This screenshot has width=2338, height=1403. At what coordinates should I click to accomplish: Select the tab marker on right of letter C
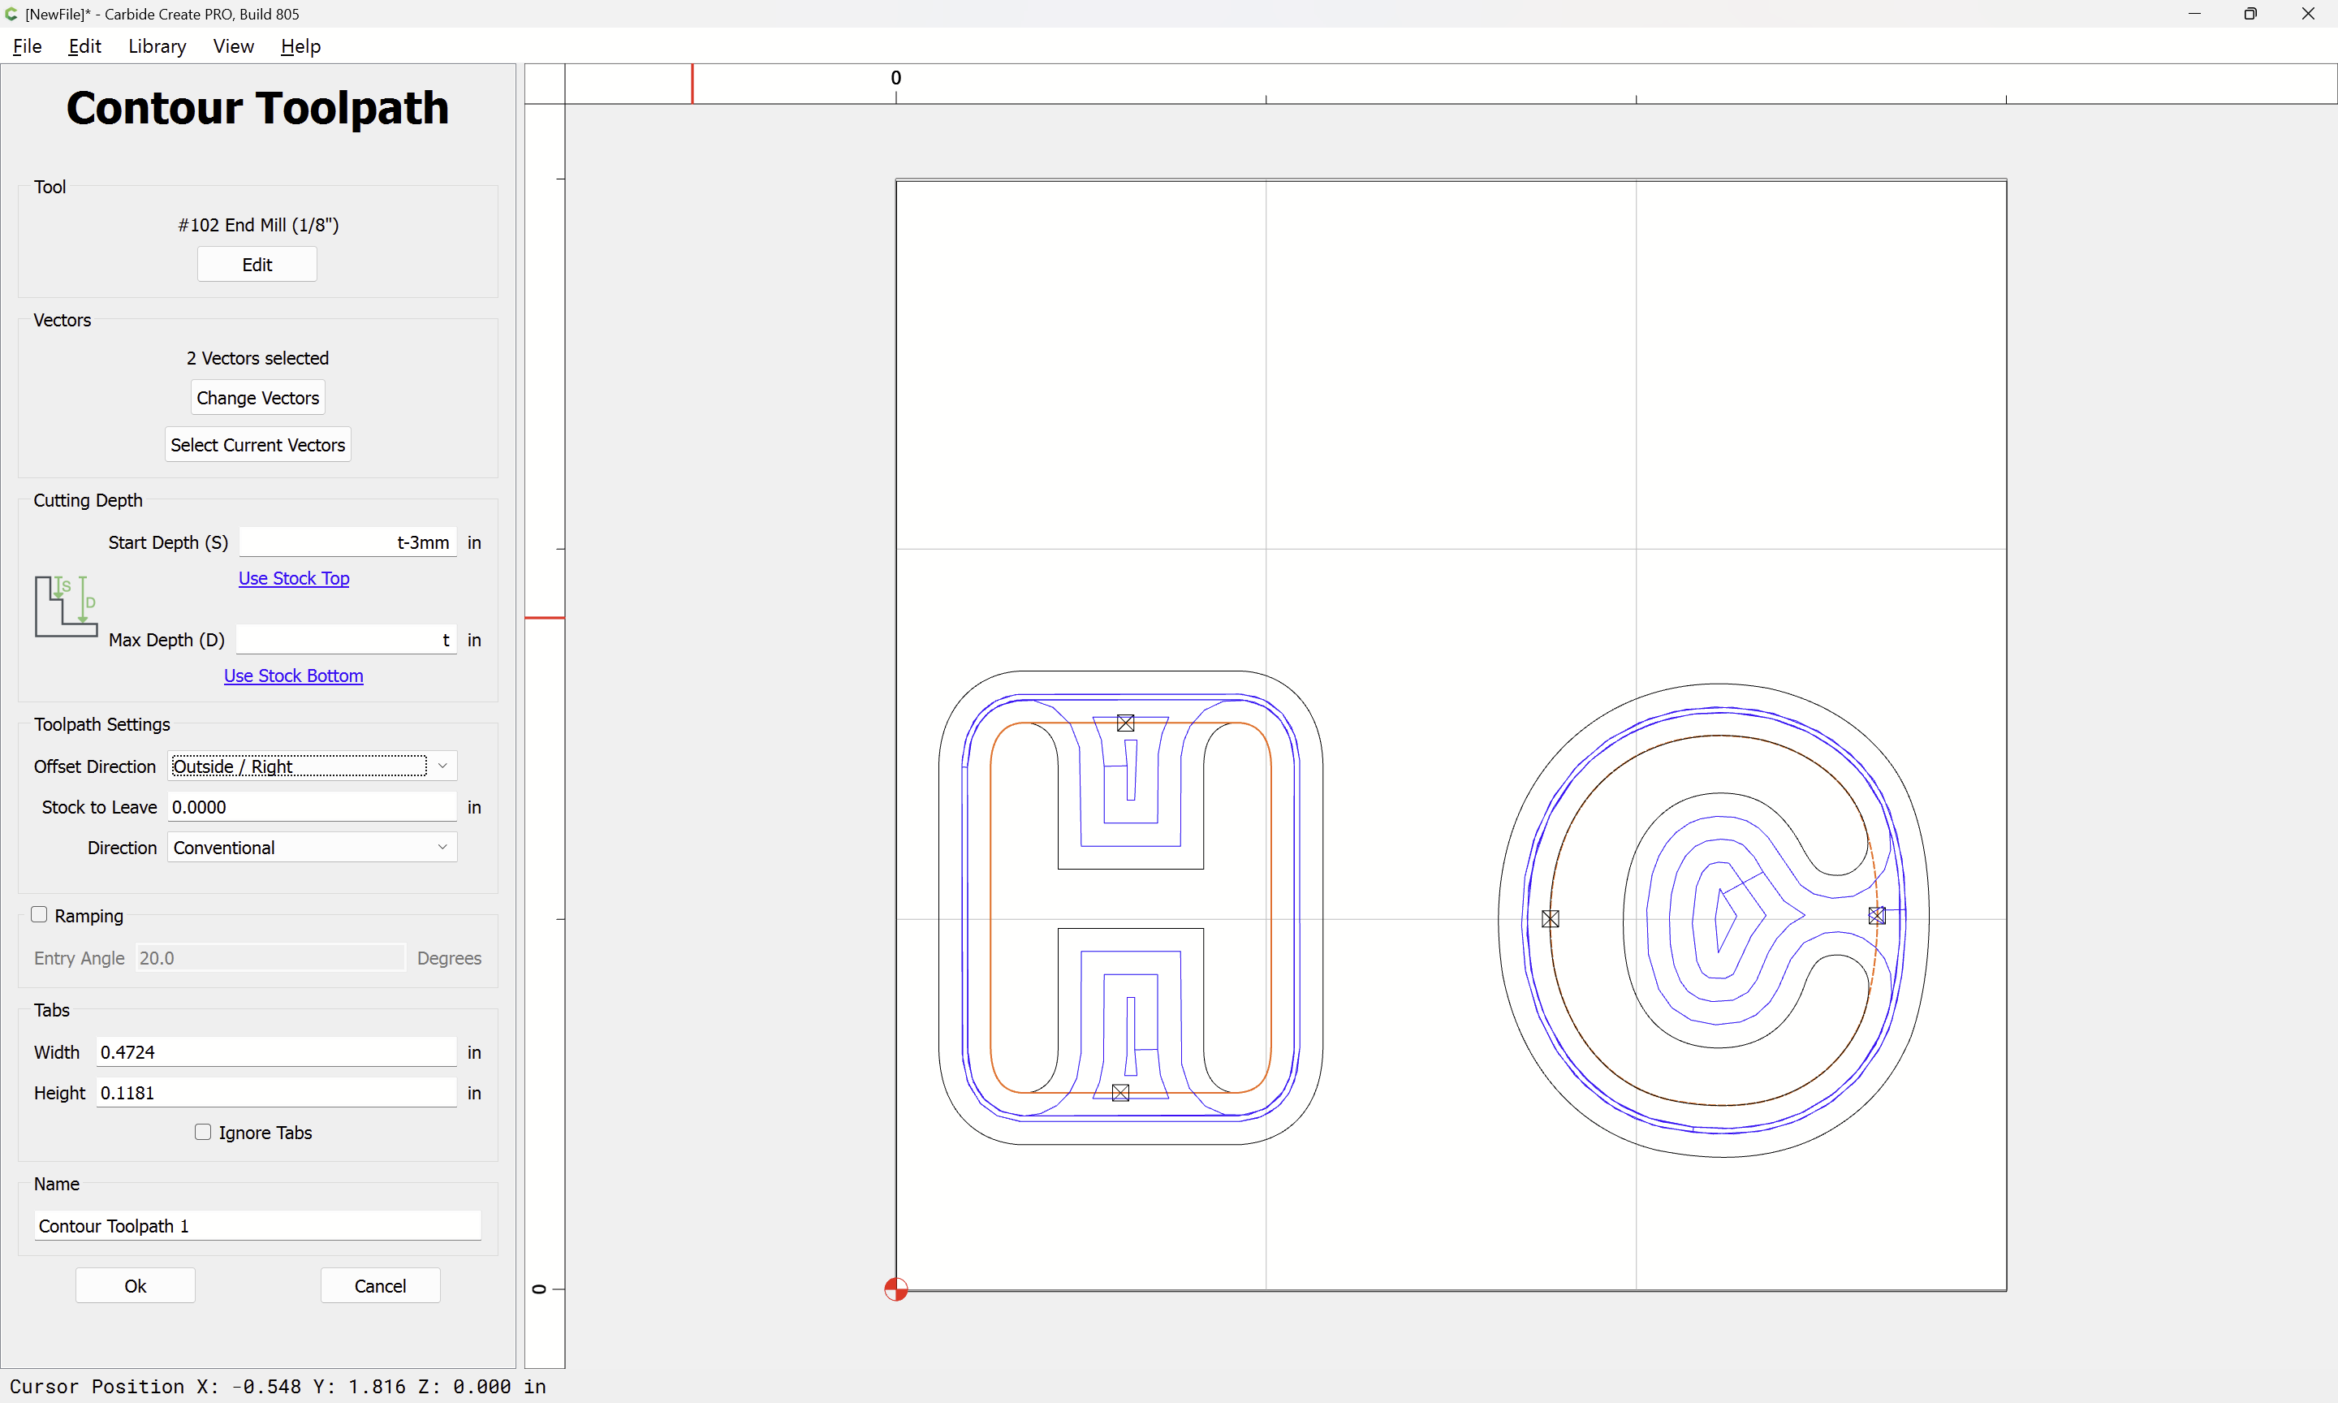coord(1877,915)
